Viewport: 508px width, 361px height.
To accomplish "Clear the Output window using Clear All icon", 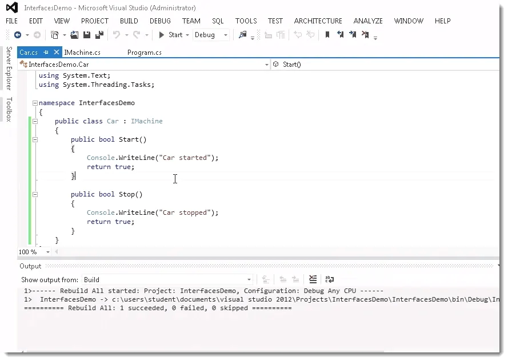I will pos(312,279).
